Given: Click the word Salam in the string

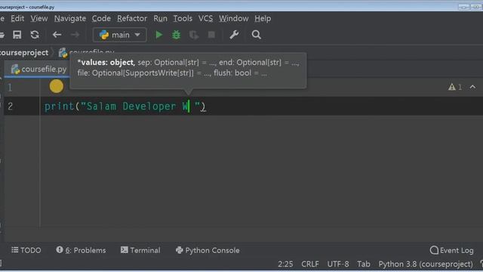Looking at the screenshot, I should 101,106.
